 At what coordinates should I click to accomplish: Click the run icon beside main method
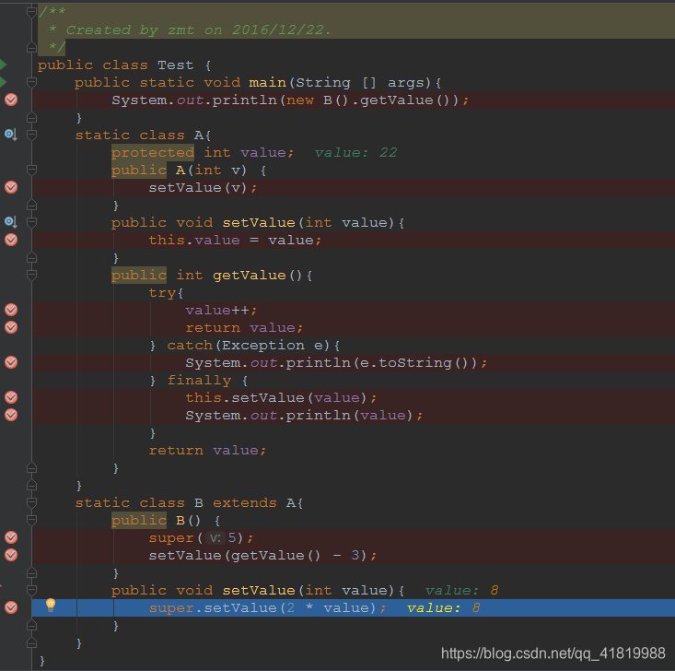coord(3,82)
